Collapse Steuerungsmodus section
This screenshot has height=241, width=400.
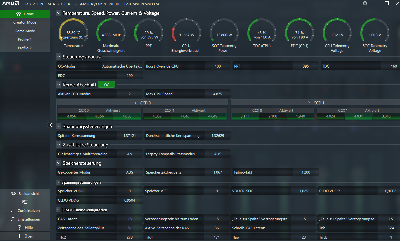(59, 57)
